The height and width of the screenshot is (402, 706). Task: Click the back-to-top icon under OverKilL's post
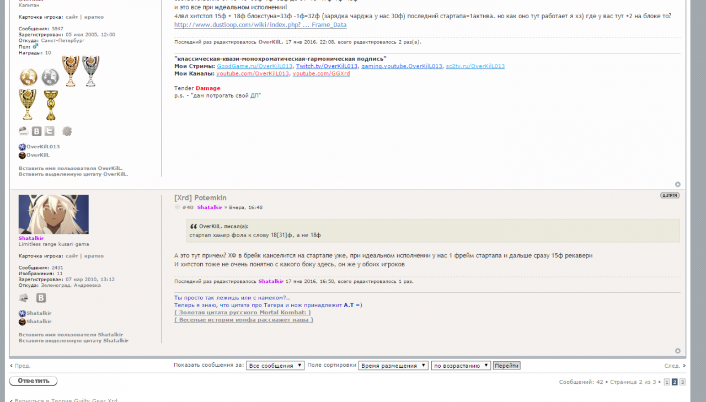coord(678,184)
